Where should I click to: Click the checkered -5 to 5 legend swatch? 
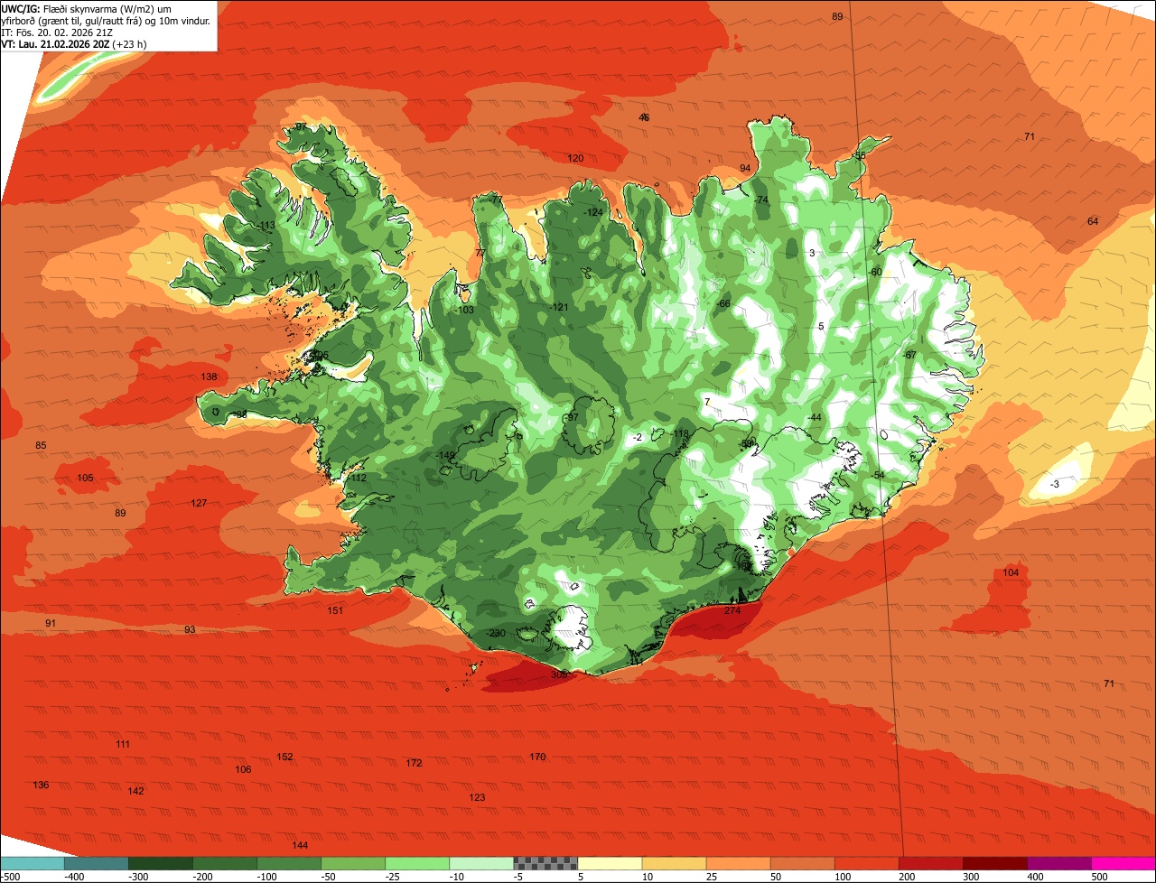(545, 863)
